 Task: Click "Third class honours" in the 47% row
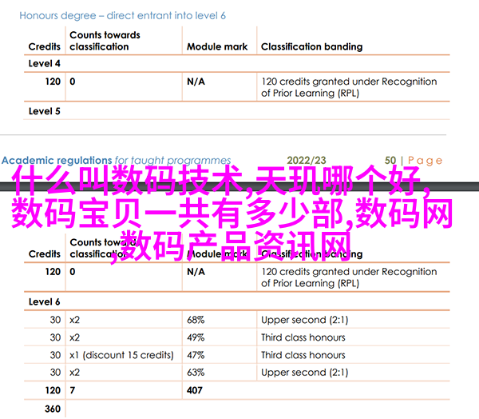(303, 355)
